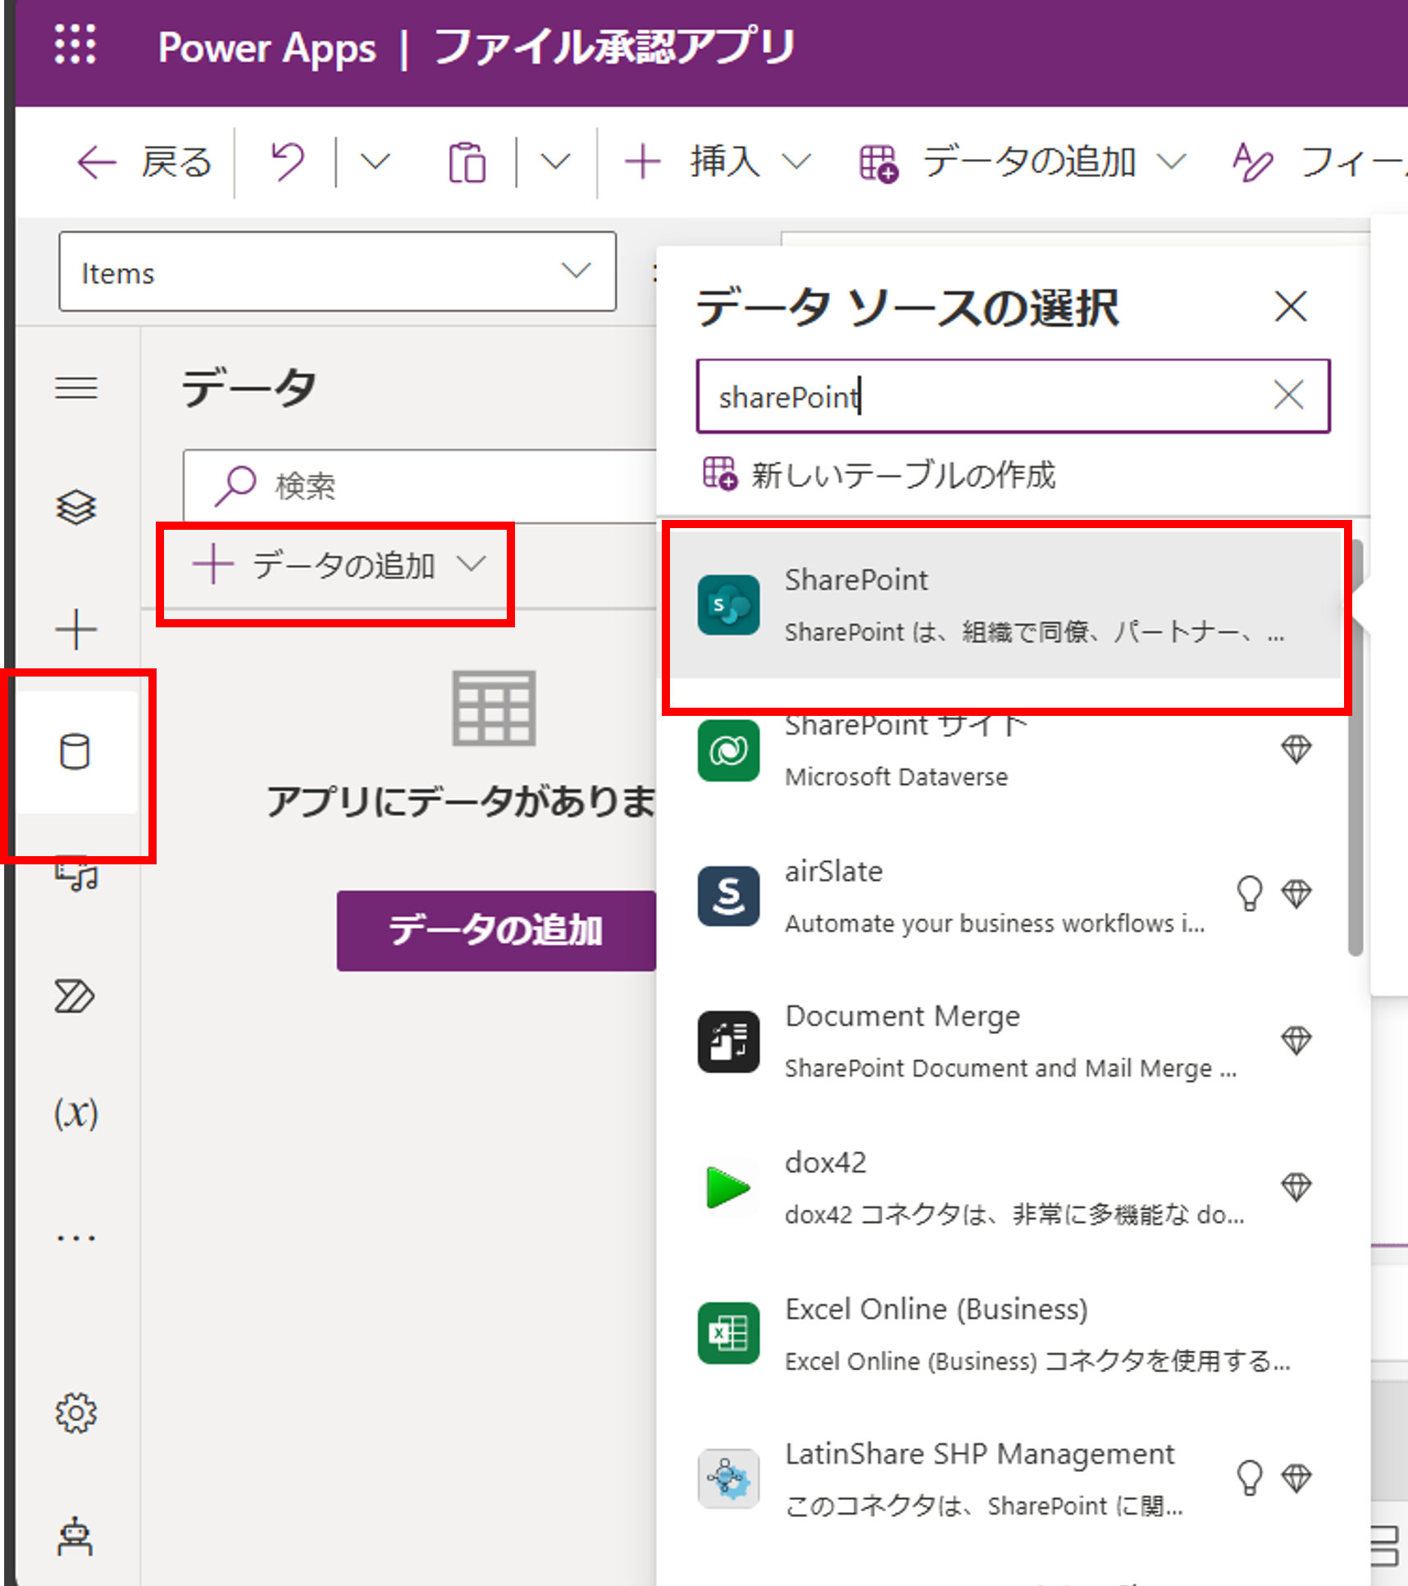
Task: Click the dox42 green triangle icon
Action: (728, 1187)
